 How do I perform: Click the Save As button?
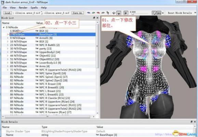(x=77, y=13)
